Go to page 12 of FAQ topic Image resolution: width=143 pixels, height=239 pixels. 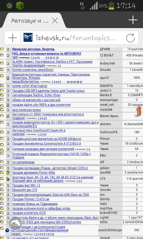click(57, 58)
